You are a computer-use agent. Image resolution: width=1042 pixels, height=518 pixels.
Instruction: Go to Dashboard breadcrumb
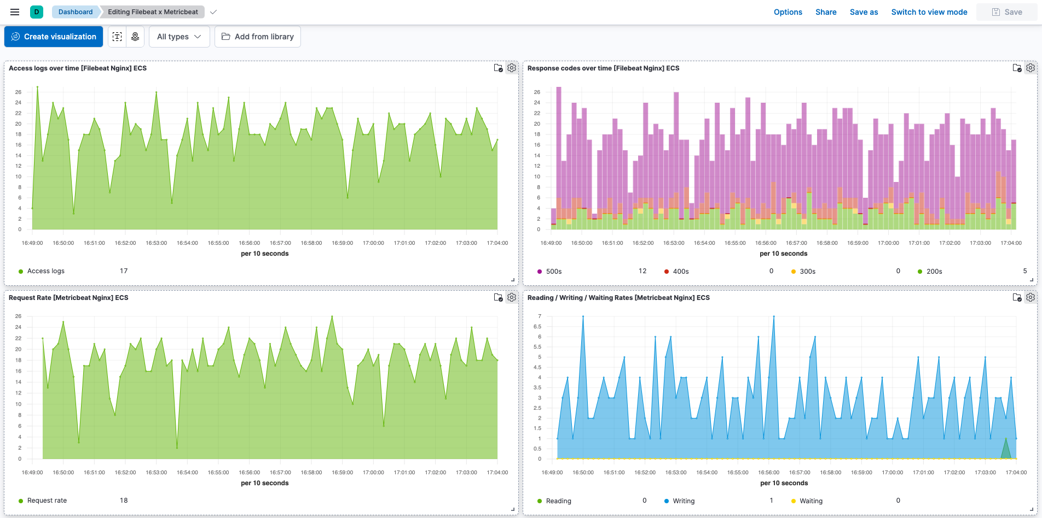[x=76, y=12]
